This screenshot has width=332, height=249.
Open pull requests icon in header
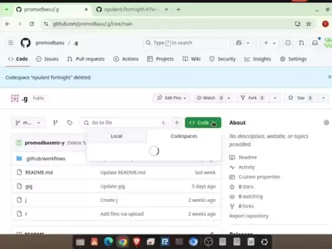[x=301, y=42]
